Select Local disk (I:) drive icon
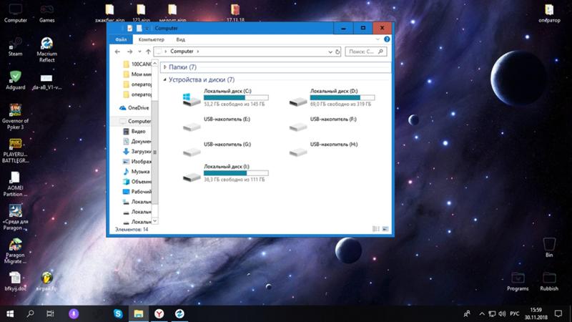Image resolution: width=572 pixels, height=322 pixels. 192,177
